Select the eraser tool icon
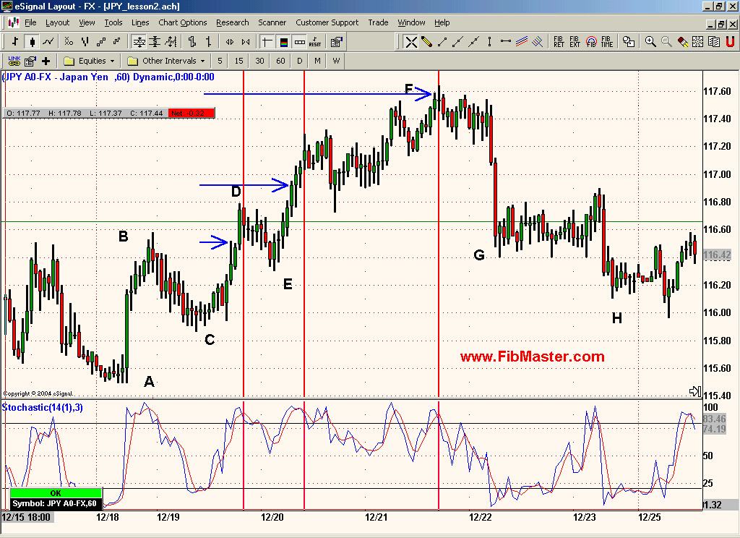Image resolution: width=740 pixels, height=538 pixels. (682, 42)
